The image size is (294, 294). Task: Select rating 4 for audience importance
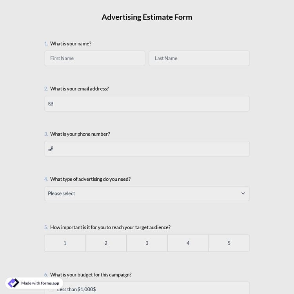pyautogui.click(x=188, y=243)
